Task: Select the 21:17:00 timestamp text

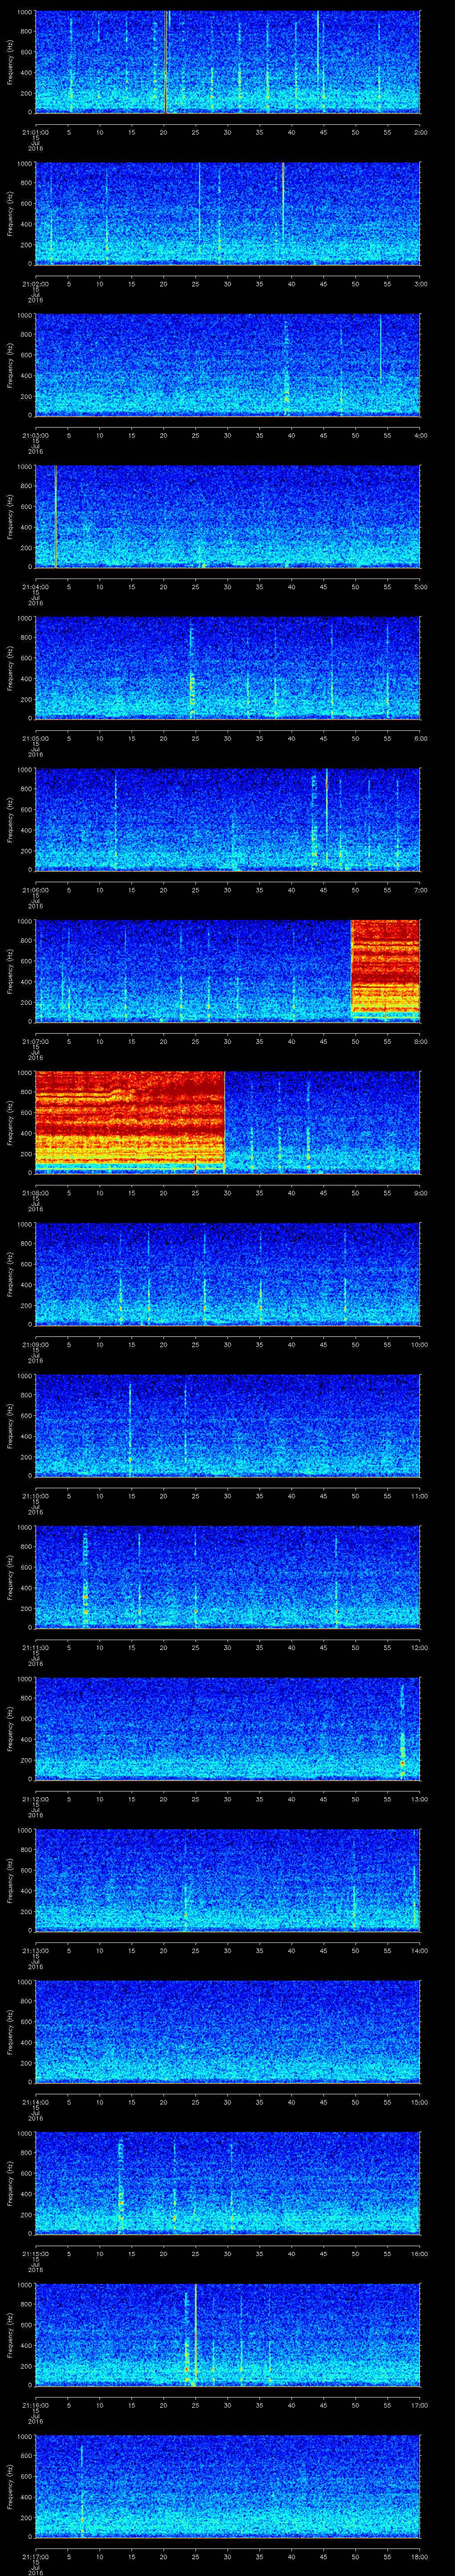Action: 35,2556
